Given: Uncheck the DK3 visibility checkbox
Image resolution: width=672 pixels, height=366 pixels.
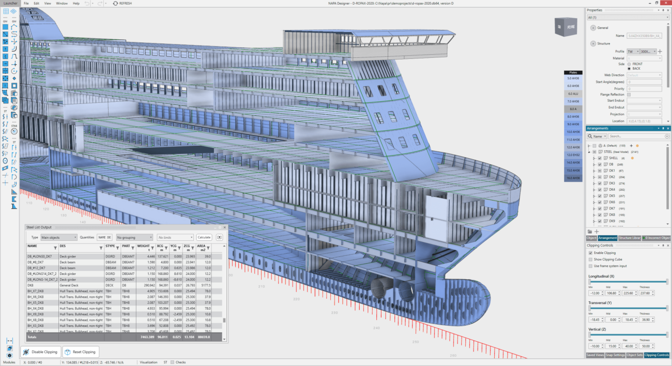Looking at the screenshot, I should coord(600,184).
